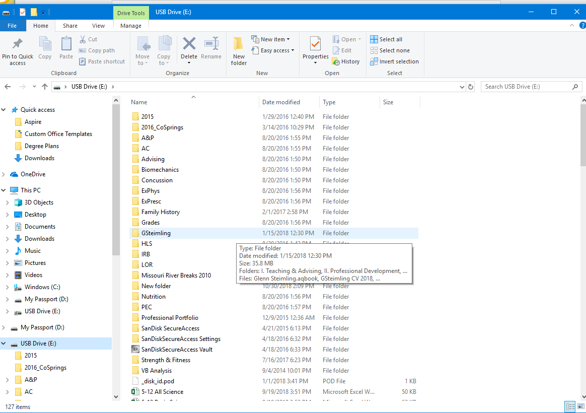Select Custom Office Templates in Quick access
This screenshot has width=586, height=413.
tap(58, 134)
